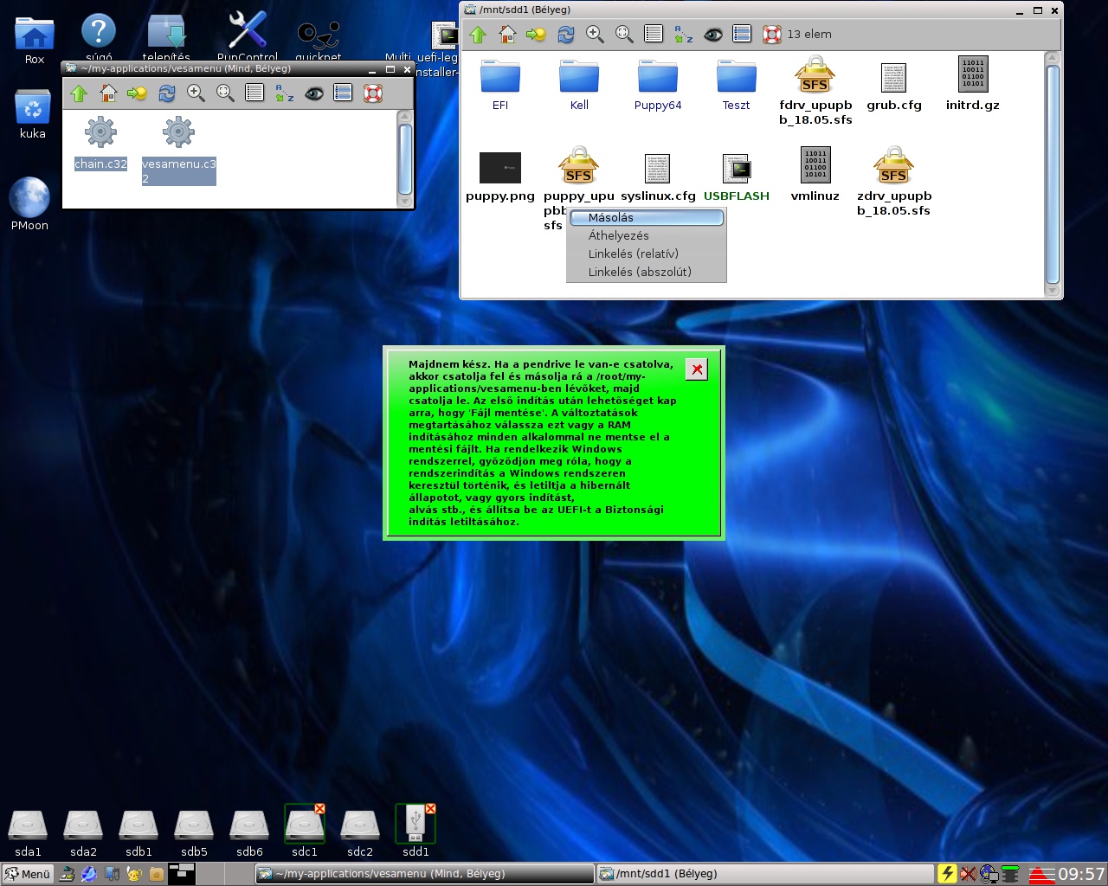Select the chain.c32 file
Viewport: 1108px width, 886px height.
click(x=100, y=144)
